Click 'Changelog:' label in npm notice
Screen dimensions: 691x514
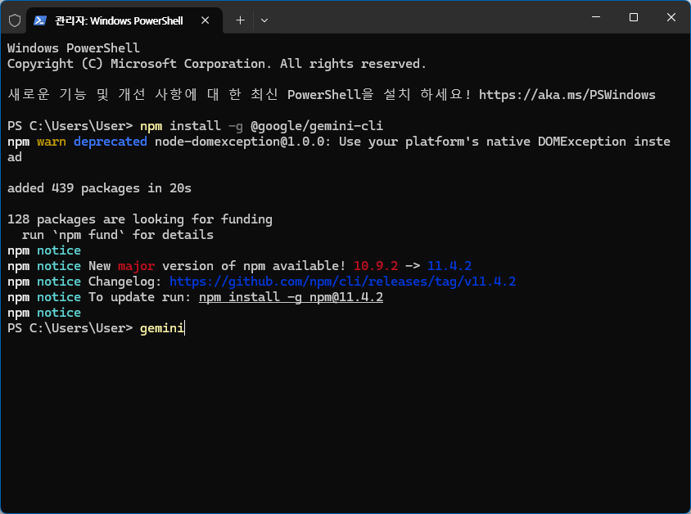coord(125,282)
